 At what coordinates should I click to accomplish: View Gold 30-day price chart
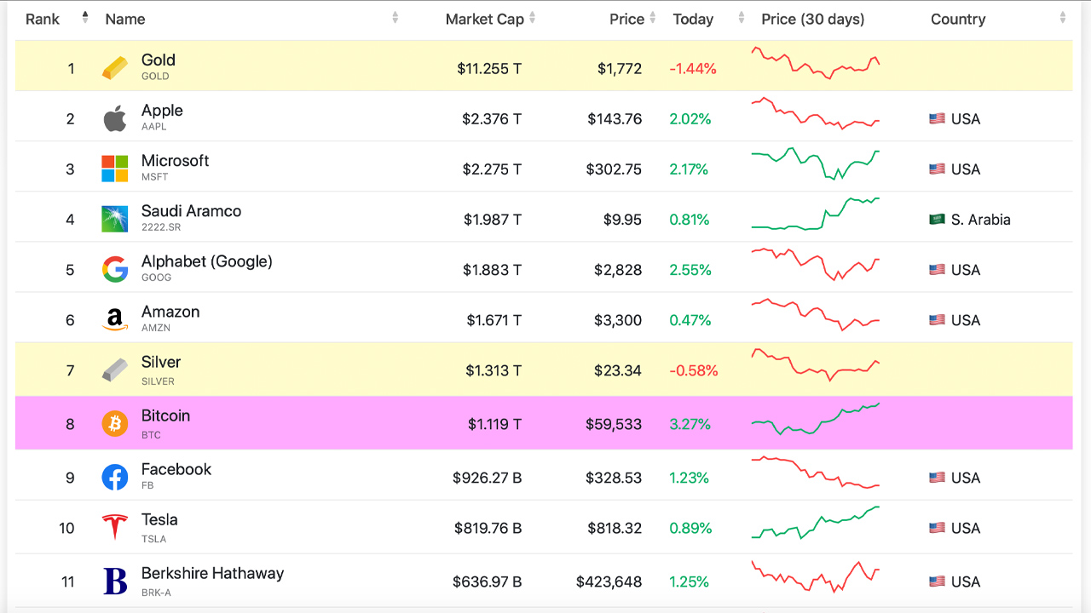tap(816, 63)
